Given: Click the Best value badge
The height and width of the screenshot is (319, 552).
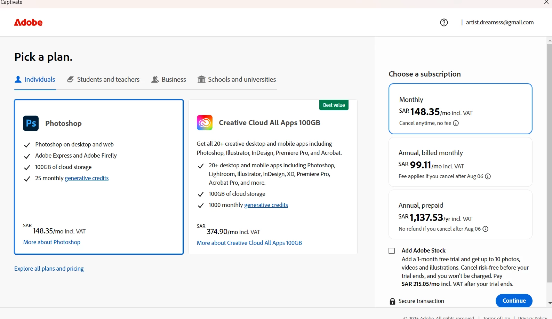Looking at the screenshot, I should click(334, 105).
